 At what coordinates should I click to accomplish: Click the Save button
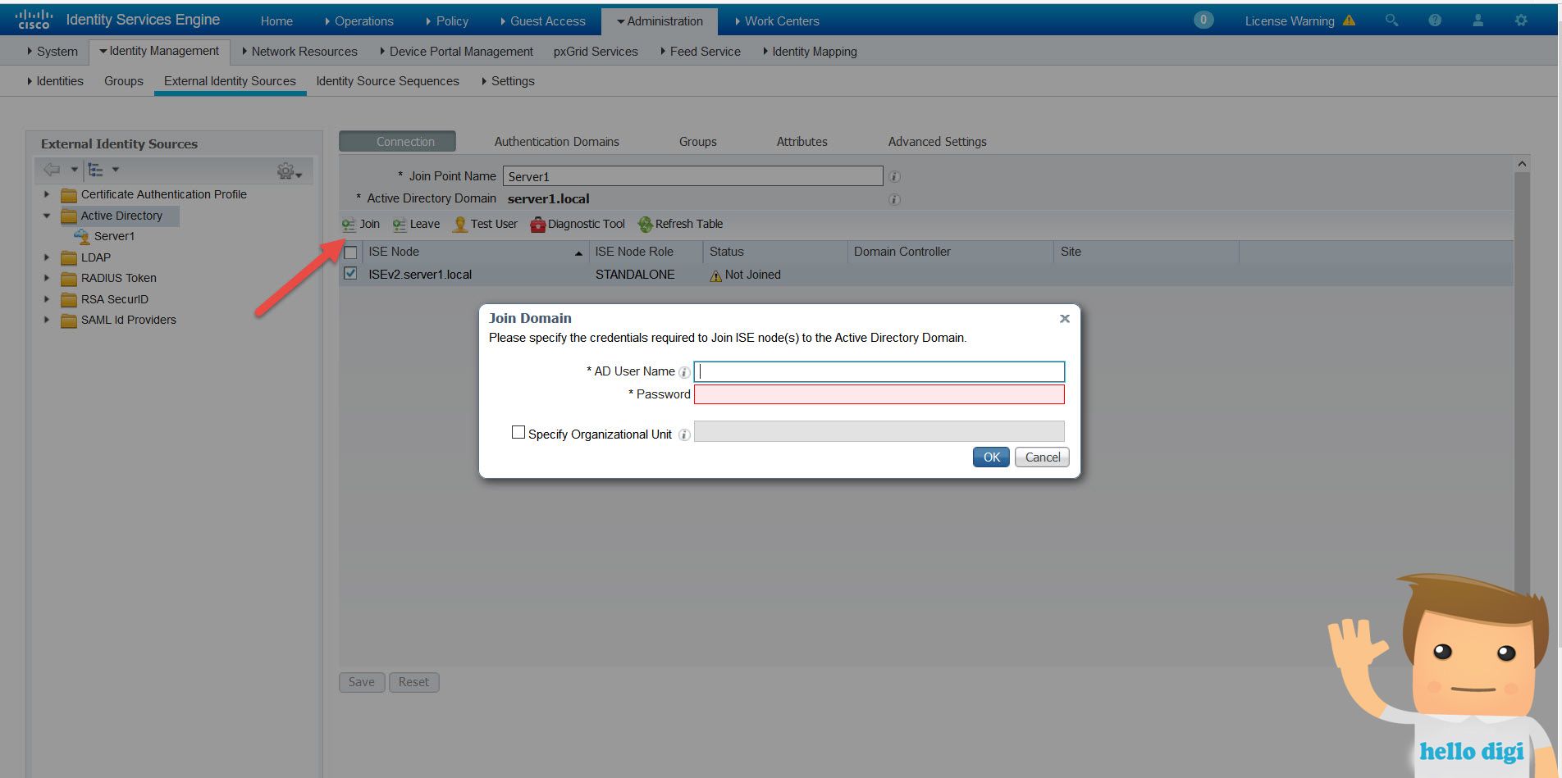(x=362, y=682)
